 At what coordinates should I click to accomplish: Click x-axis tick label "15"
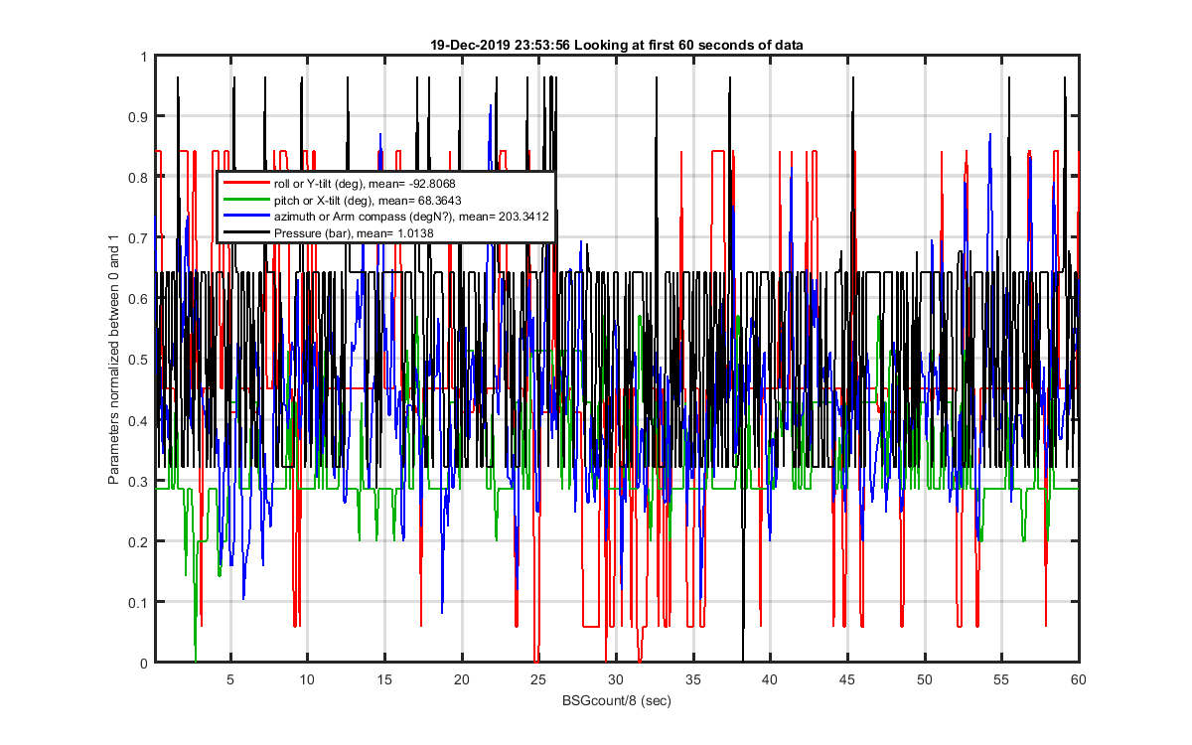[384, 679]
